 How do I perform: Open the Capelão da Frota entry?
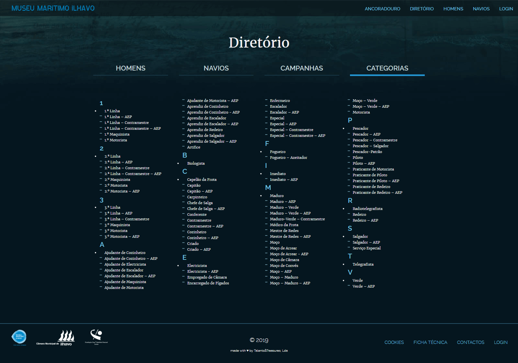tap(202, 180)
